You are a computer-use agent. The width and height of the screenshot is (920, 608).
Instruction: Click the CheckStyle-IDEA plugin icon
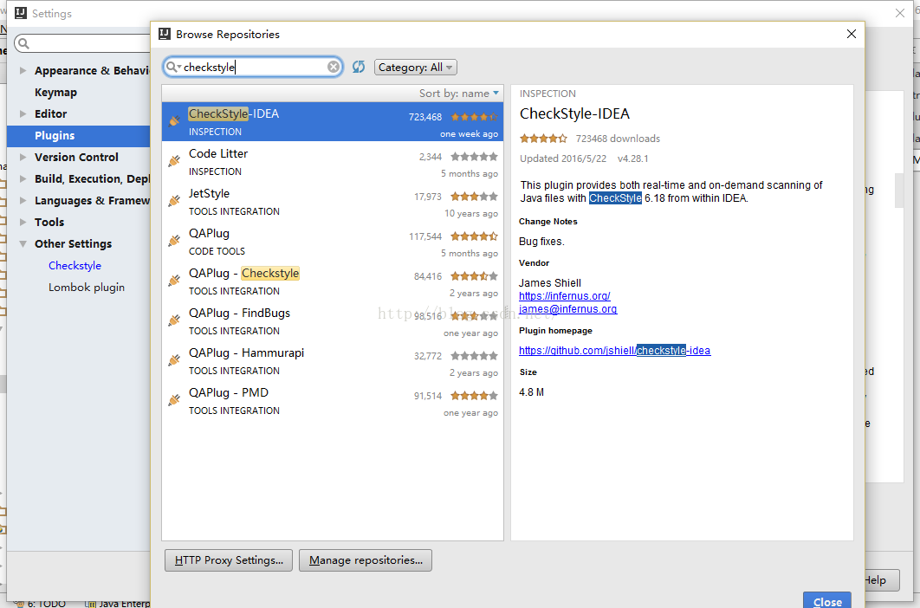(174, 121)
